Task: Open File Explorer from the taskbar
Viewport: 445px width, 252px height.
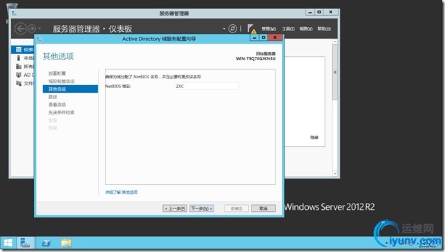Action: coord(66,243)
